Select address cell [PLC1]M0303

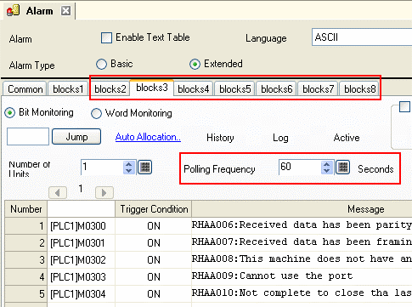(81, 277)
